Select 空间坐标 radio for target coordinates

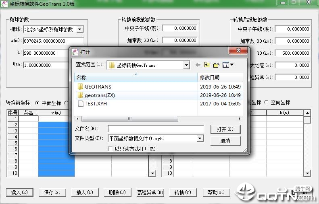[x=266, y=103]
